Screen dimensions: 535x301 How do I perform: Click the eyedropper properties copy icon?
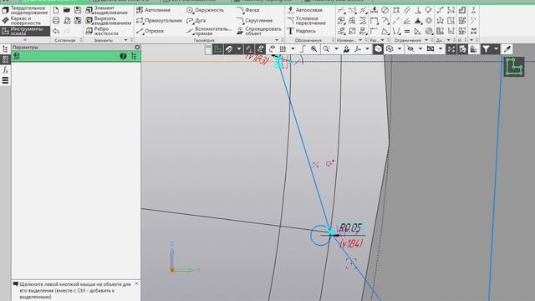click(507, 49)
